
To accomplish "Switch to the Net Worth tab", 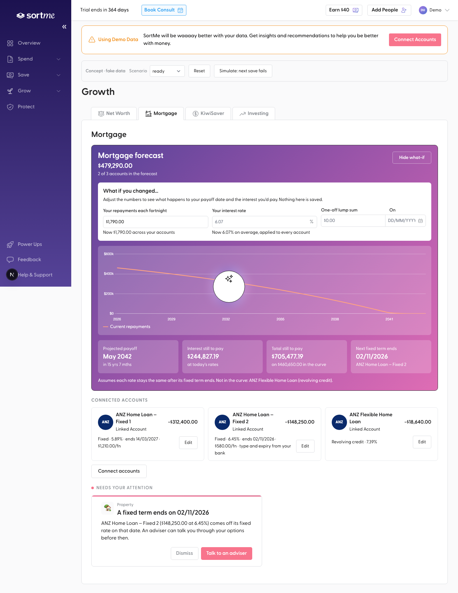I will click(x=114, y=113).
